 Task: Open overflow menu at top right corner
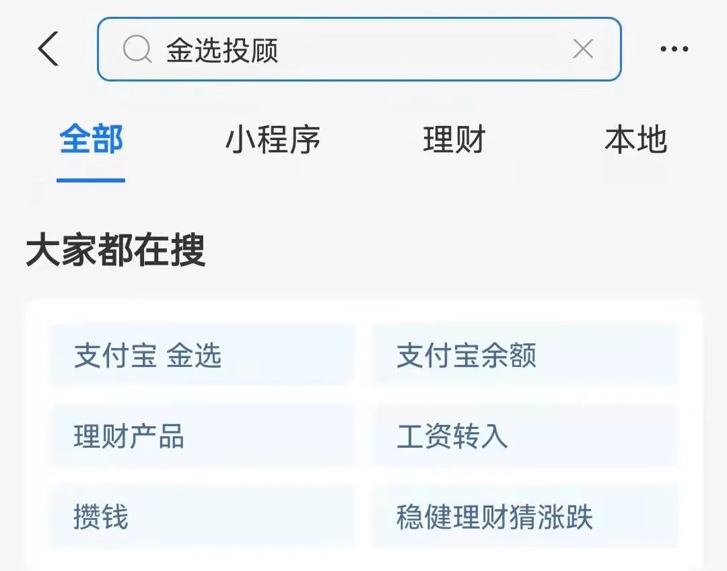(673, 48)
